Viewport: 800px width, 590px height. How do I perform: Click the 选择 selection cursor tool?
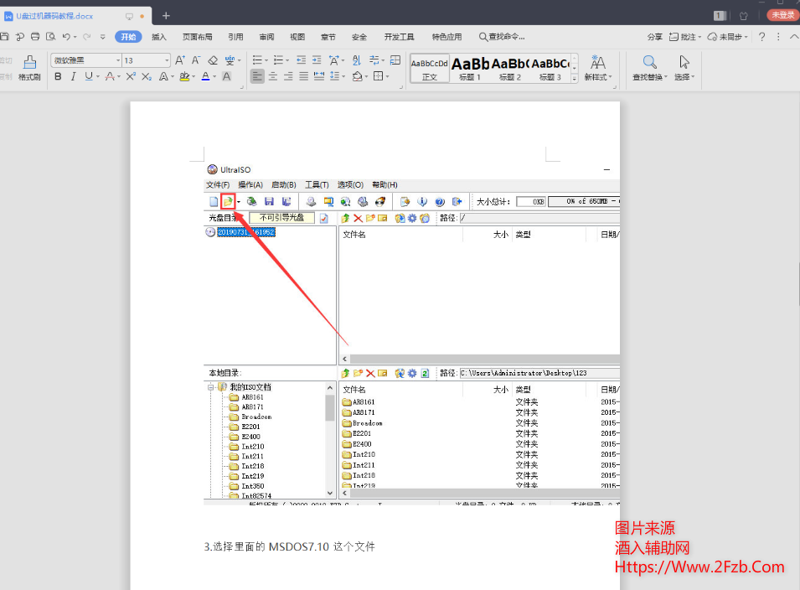click(x=684, y=68)
